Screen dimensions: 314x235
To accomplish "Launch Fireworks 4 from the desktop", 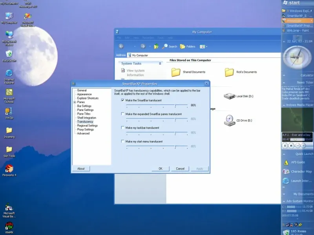I will tap(9, 170).
